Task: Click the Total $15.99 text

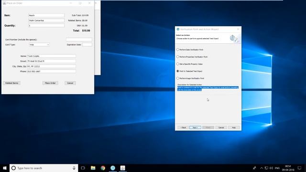Action: 81,31
